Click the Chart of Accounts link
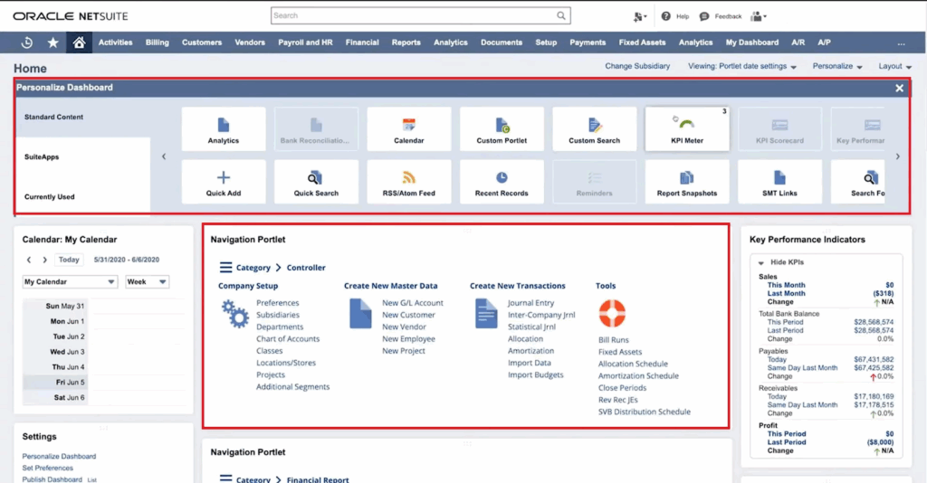Viewport: 927px width, 483px height. (288, 339)
